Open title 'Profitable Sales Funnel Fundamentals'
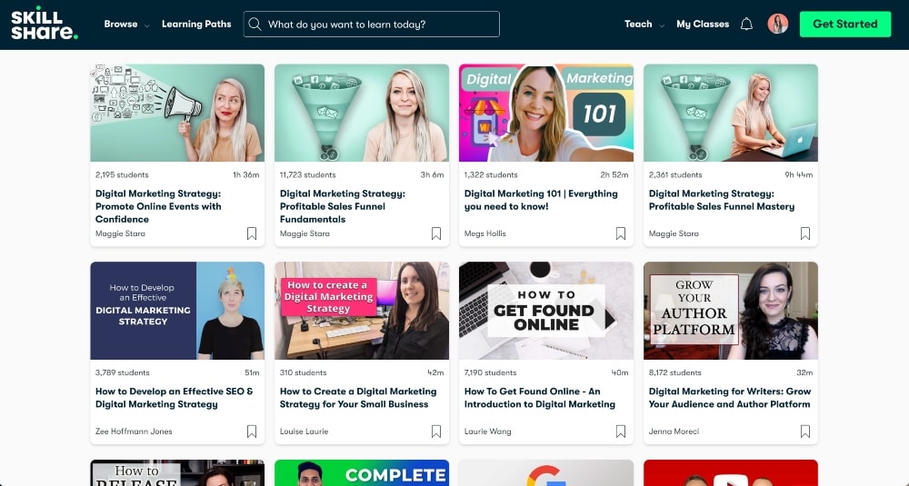909x486 pixels. click(x=343, y=206)
